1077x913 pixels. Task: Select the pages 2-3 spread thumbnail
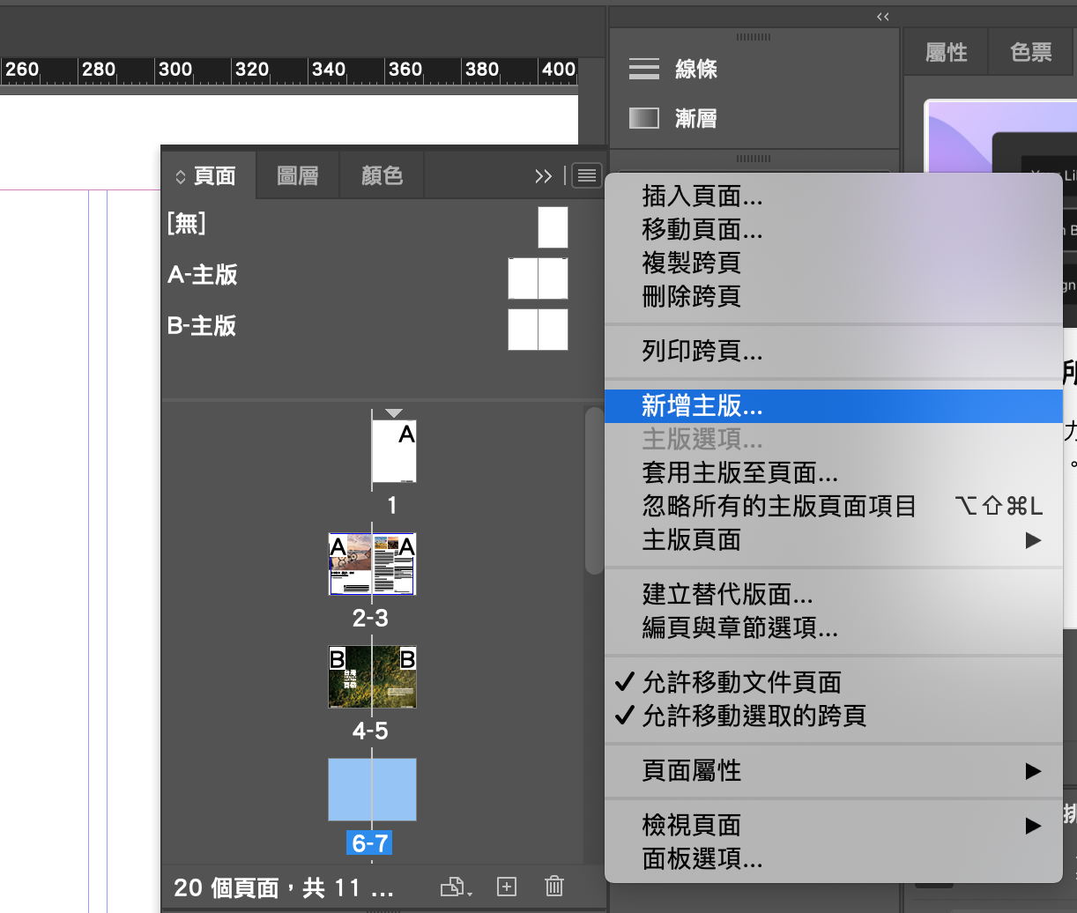pos(372,564)
